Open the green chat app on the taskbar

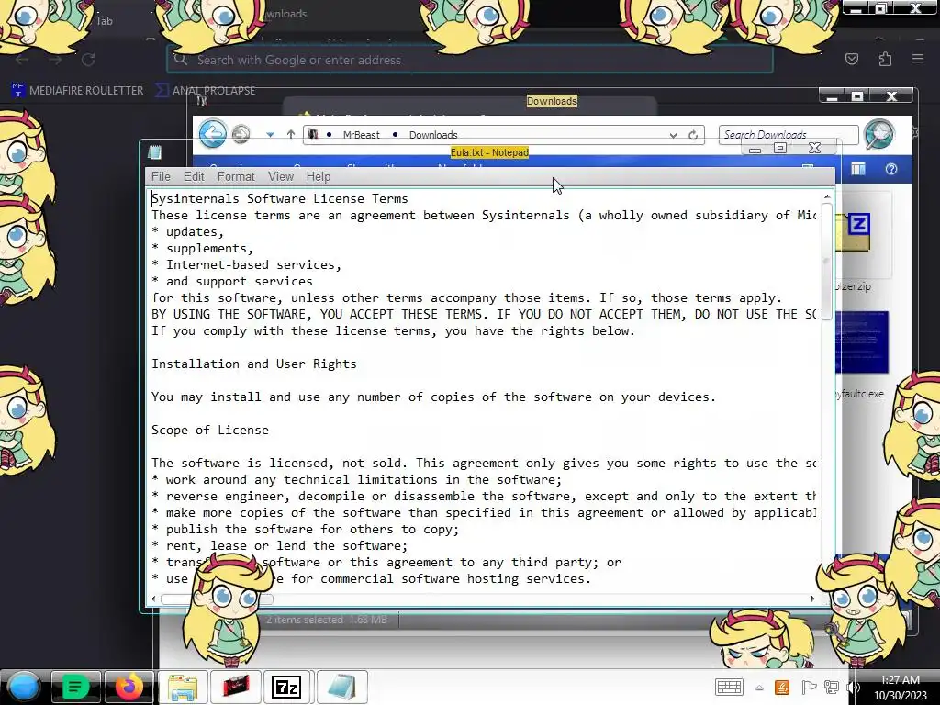75,687
